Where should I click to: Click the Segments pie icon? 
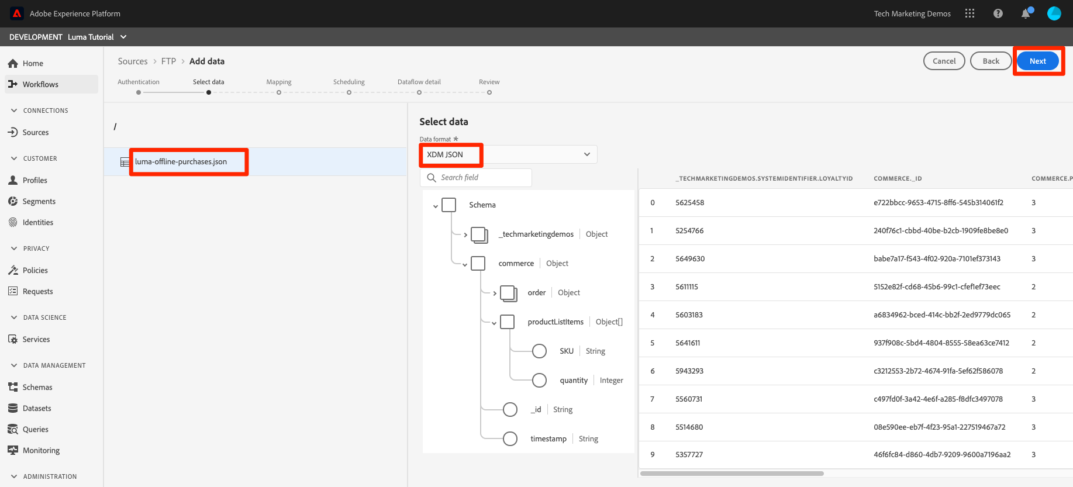pyautogui.click(x=13, y=201)
